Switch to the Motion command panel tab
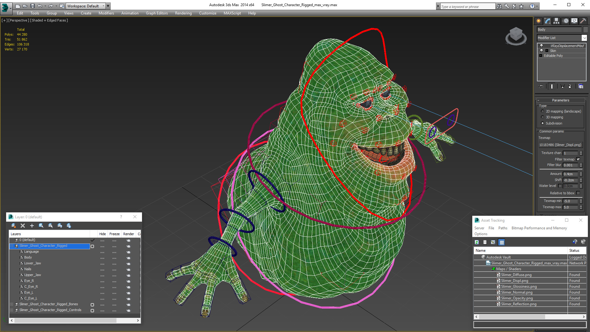Viewport: 590px width, 332px height. 566,21
